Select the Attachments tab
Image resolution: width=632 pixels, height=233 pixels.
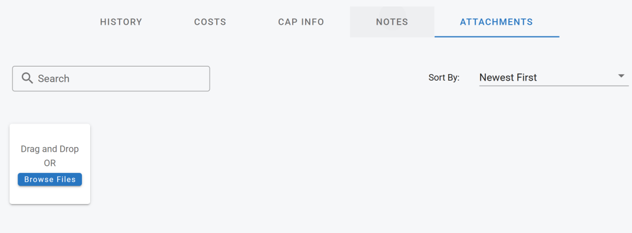[497, 22]
